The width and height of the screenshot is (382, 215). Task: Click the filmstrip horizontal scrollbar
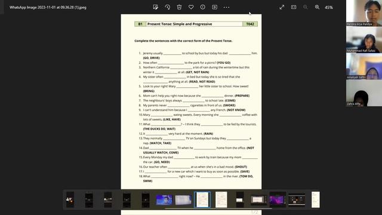coord(218,208)
